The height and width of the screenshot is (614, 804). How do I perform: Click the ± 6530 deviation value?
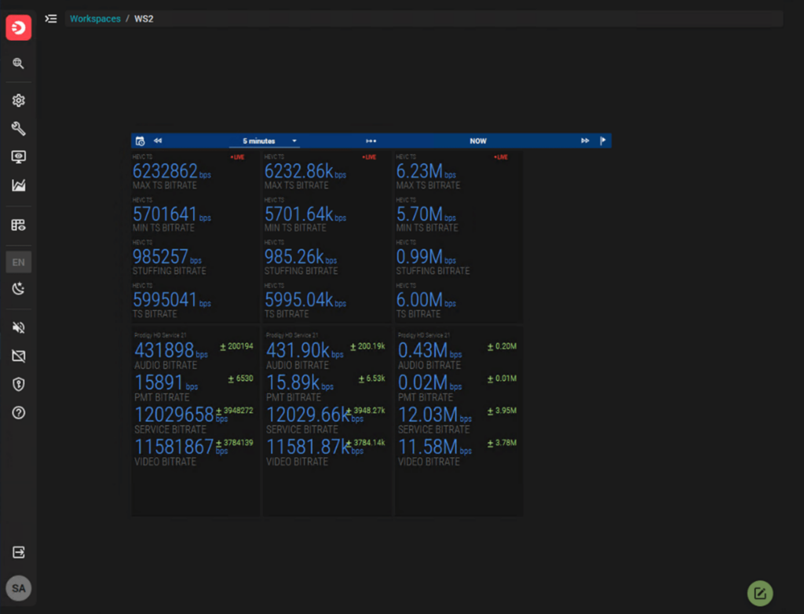(240, 379)
